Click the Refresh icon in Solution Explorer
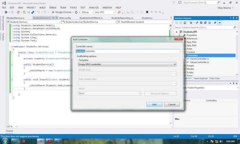This screenshot has height=144, width=240. tap(201, 22)
